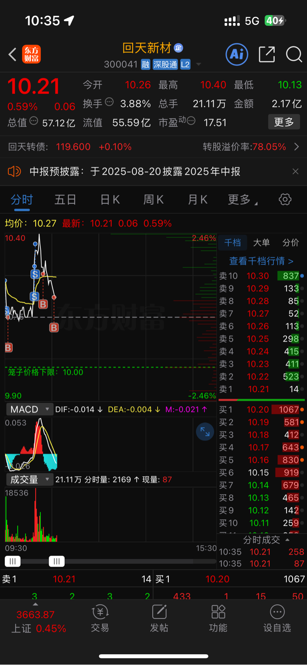Switch to 日K tab
Image resolution: width=307 pixels, height=665 pixels.
click(x=110, y=200)
